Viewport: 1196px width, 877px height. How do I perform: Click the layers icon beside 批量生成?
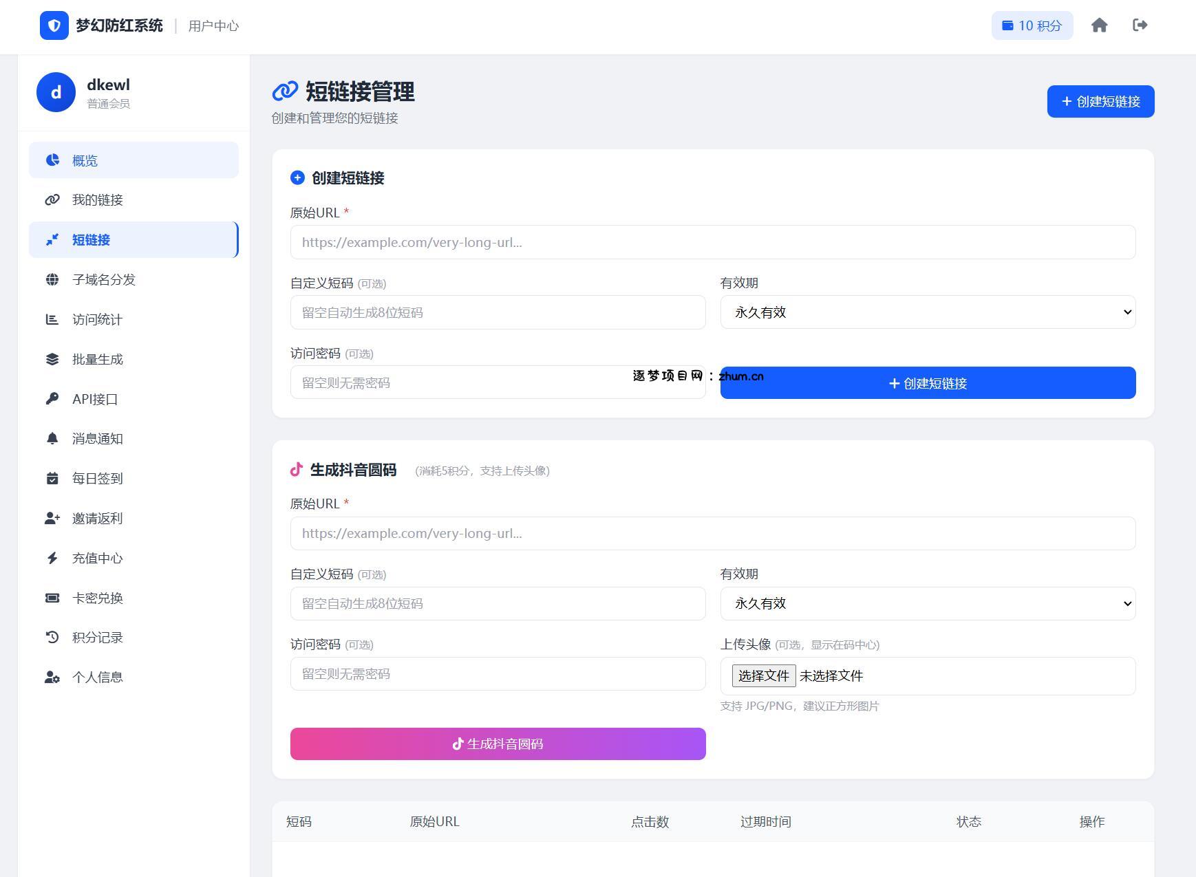[52, 360]
